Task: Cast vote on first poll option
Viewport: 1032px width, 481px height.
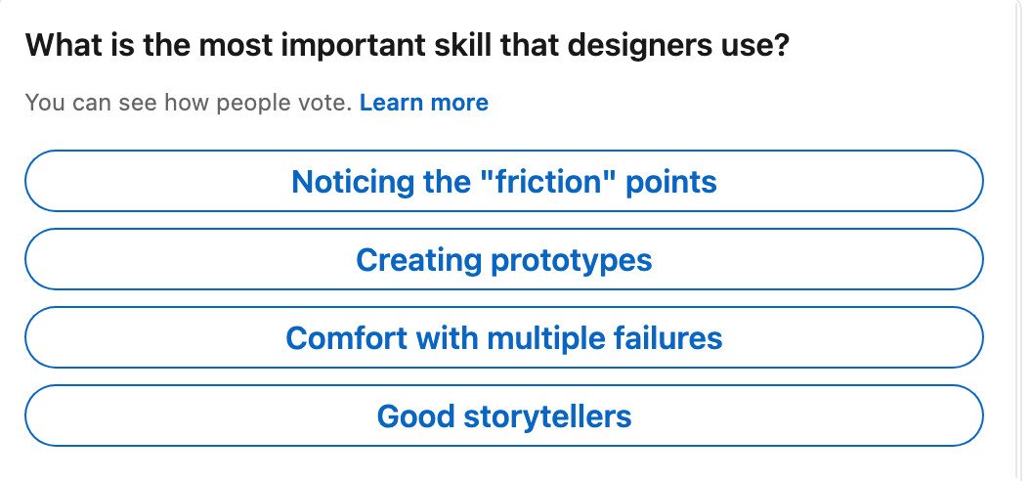Action: pyautogui.click(x=503, y=182)
